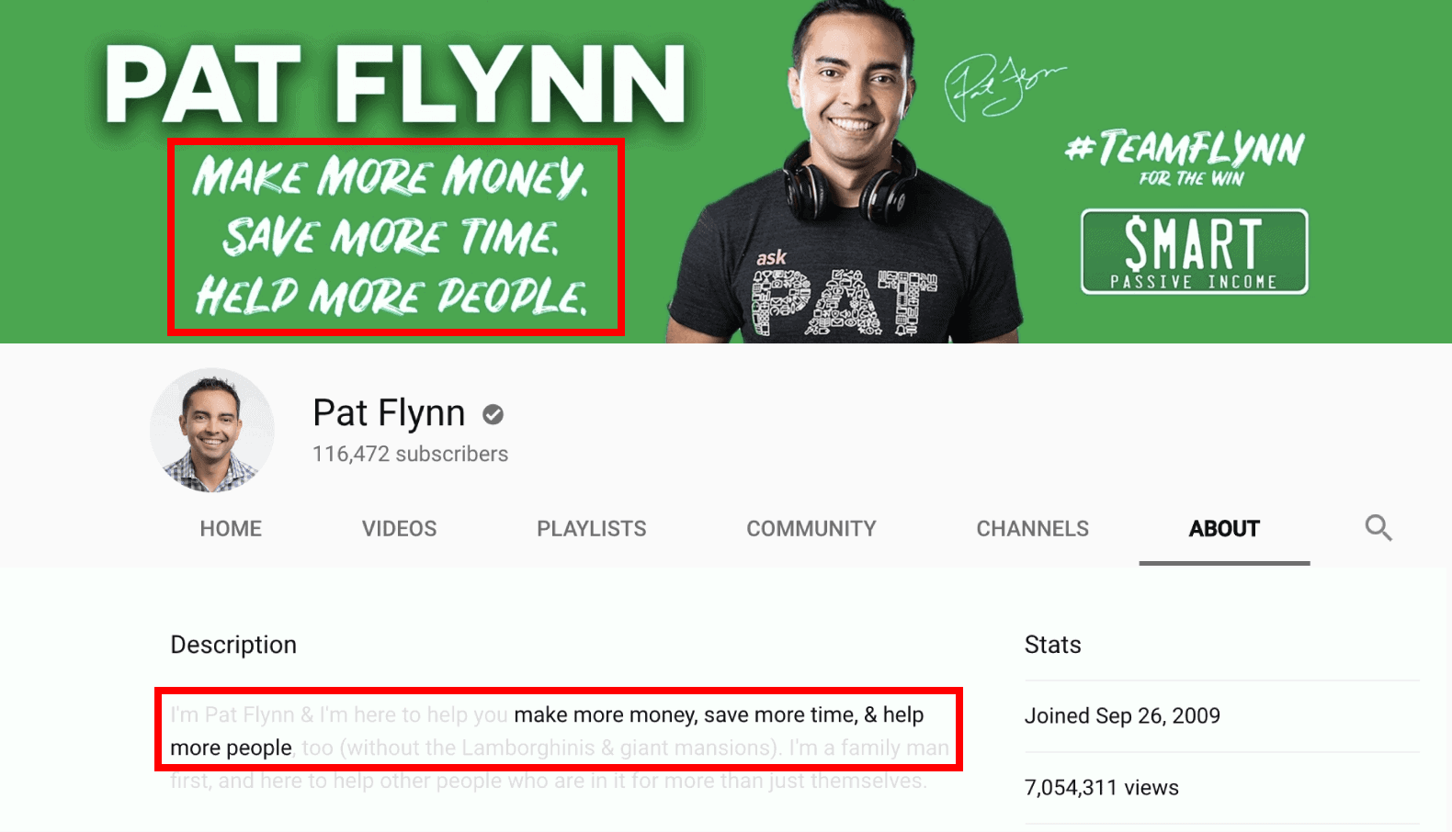Click the 7,054,311 views stat
The width and height of the screenshot is (1452, 832).
(x=1101, y=788)
